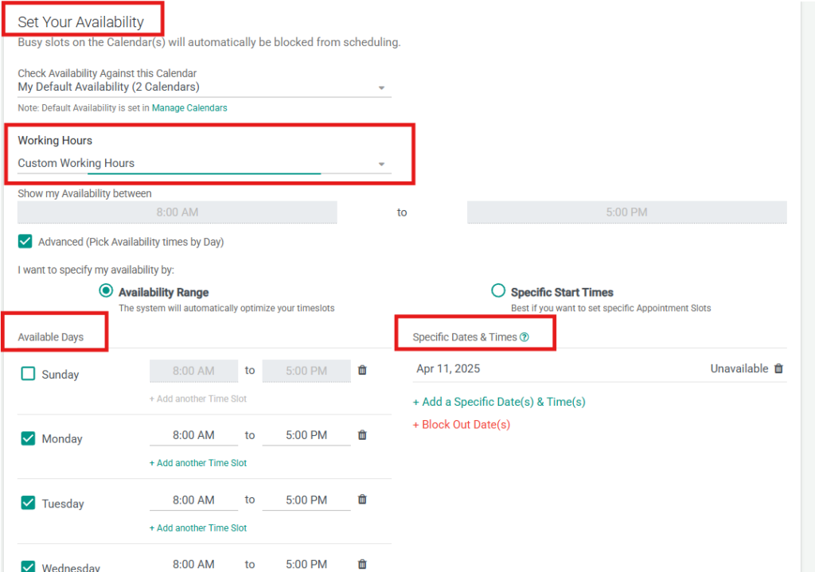The width and height of the screenshot is (815, 572).
Task: Open help icon beside Specific Dates & Times
Action: coord(524,337)
